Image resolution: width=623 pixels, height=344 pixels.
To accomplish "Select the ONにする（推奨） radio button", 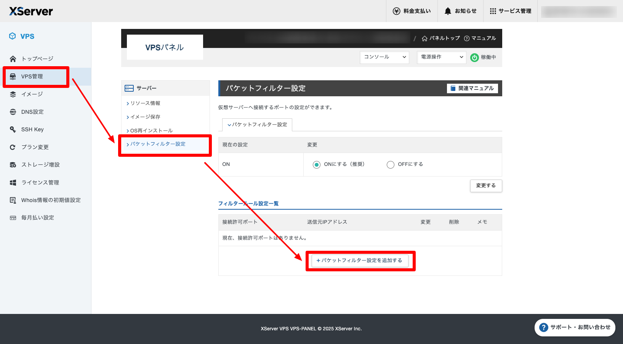I will point(317,165).
